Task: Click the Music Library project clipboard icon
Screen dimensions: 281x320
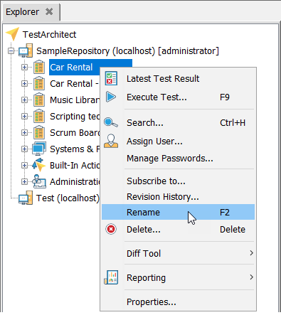Action: pos(39,100)
